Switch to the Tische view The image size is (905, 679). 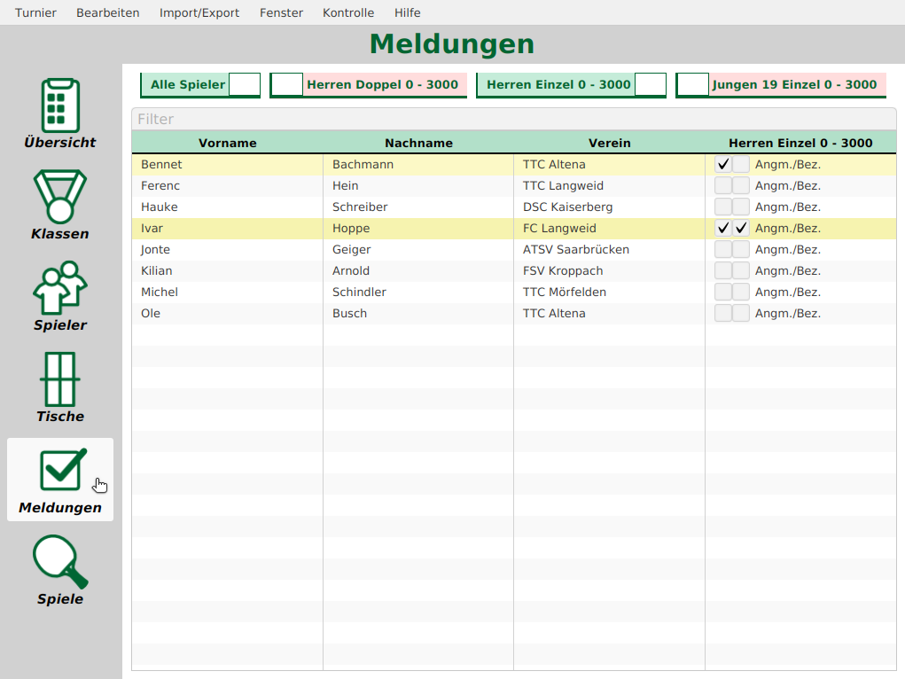pyautogui.click(x=59, y=387)
